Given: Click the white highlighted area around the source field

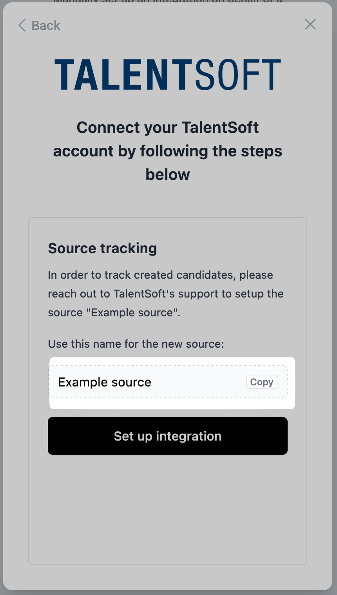Looking at the screenshot, I should tap(172, 404).
